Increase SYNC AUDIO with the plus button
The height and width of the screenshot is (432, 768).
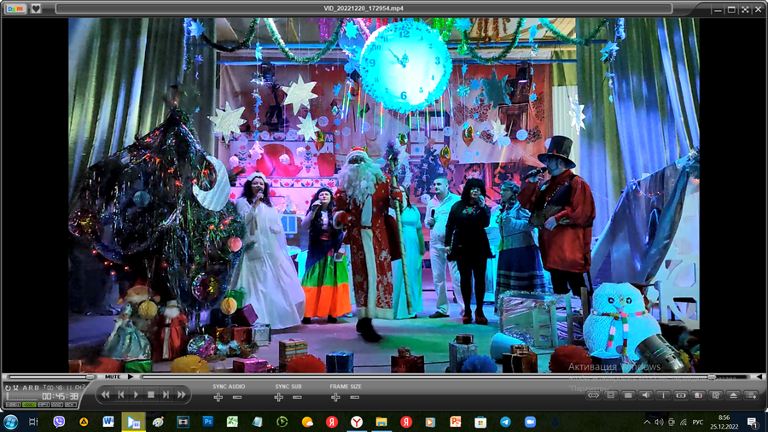pos(218,398)
